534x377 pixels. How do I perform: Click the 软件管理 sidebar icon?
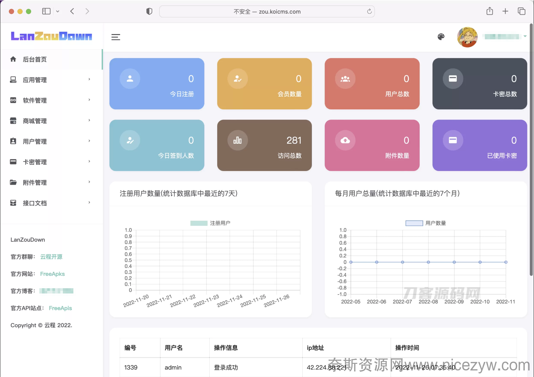[13, 100]
